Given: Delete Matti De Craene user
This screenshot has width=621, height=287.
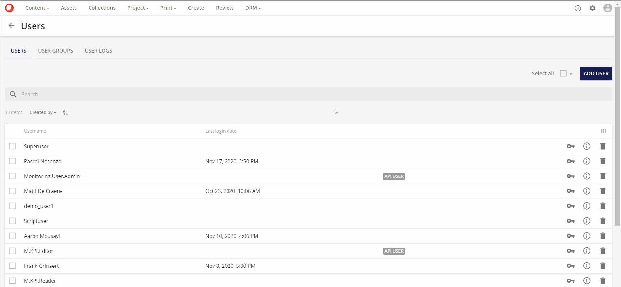Looking at the screenshot, I should (603, 191).
